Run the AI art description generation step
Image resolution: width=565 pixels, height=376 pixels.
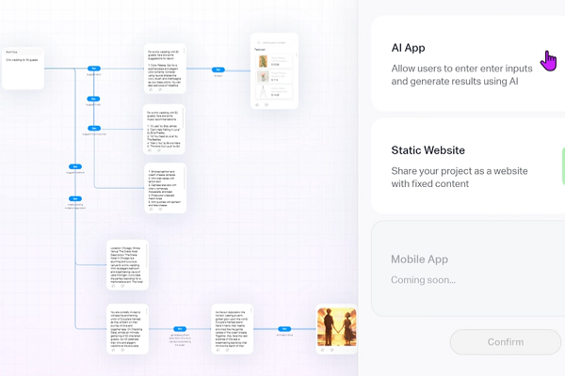pos(180,329)
